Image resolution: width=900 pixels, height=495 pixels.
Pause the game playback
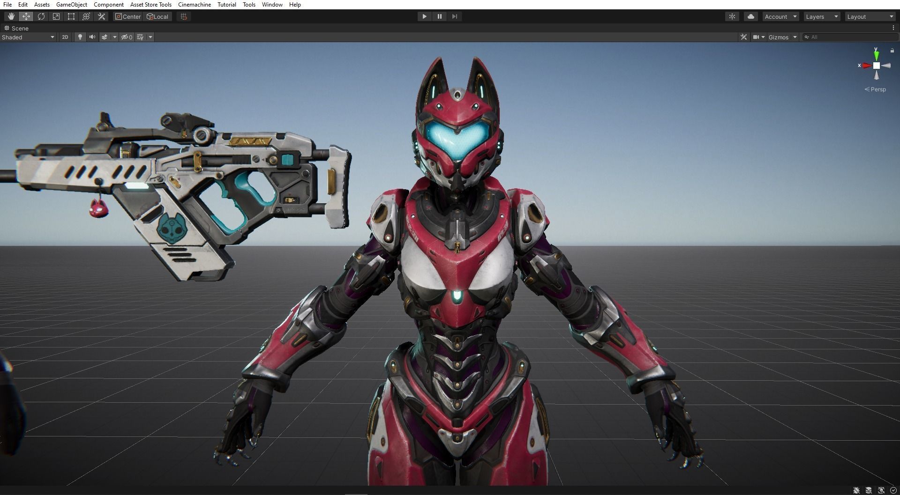tap(439, 16)
